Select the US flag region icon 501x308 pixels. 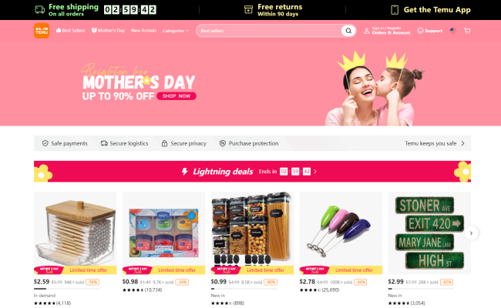click(x=452, y=31)
